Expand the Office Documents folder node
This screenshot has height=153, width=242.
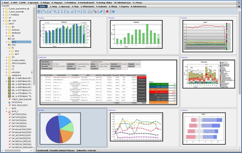point(6,63)
